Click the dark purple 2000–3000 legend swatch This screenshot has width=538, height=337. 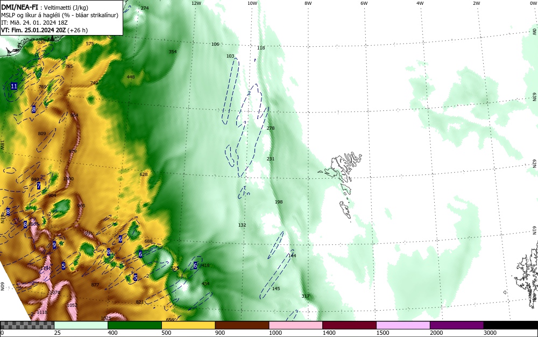pyautogui.click(x=457, y=325)
